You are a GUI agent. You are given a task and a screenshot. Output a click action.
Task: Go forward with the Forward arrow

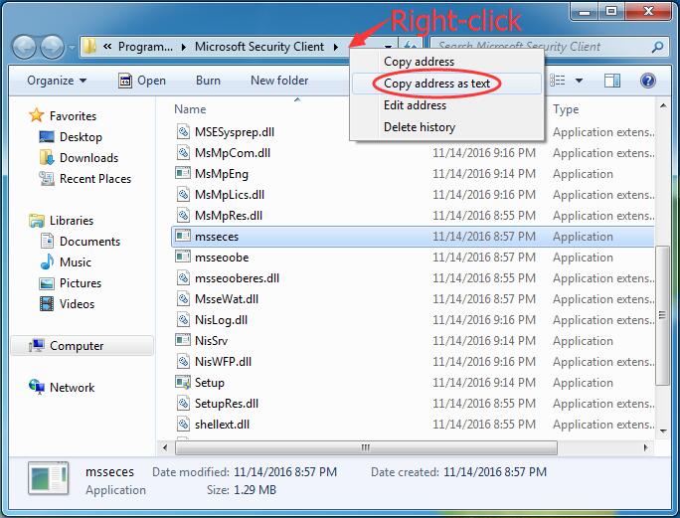coord(52,47)
